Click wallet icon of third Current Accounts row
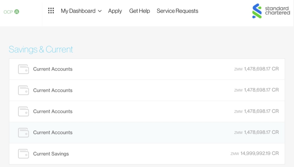294x167 pixels. [23, 111]
